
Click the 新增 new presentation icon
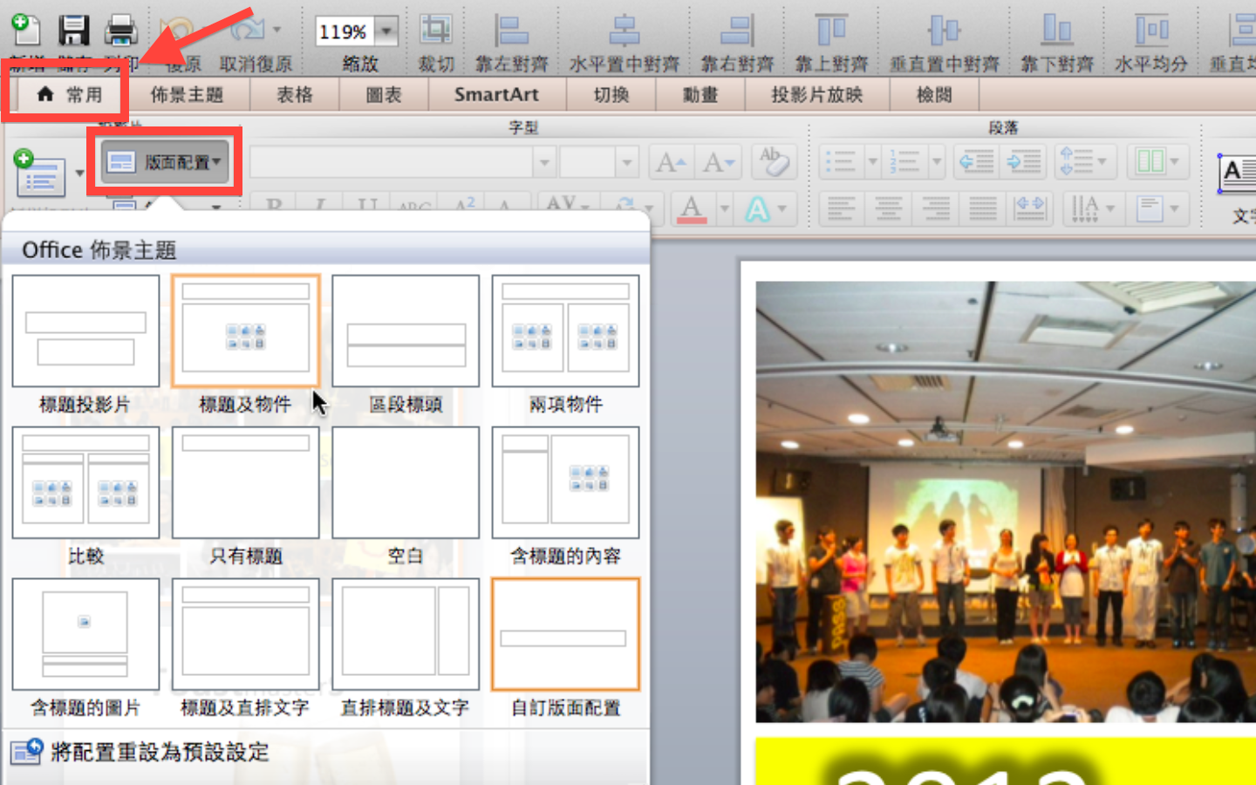click(x=26, y=30)
